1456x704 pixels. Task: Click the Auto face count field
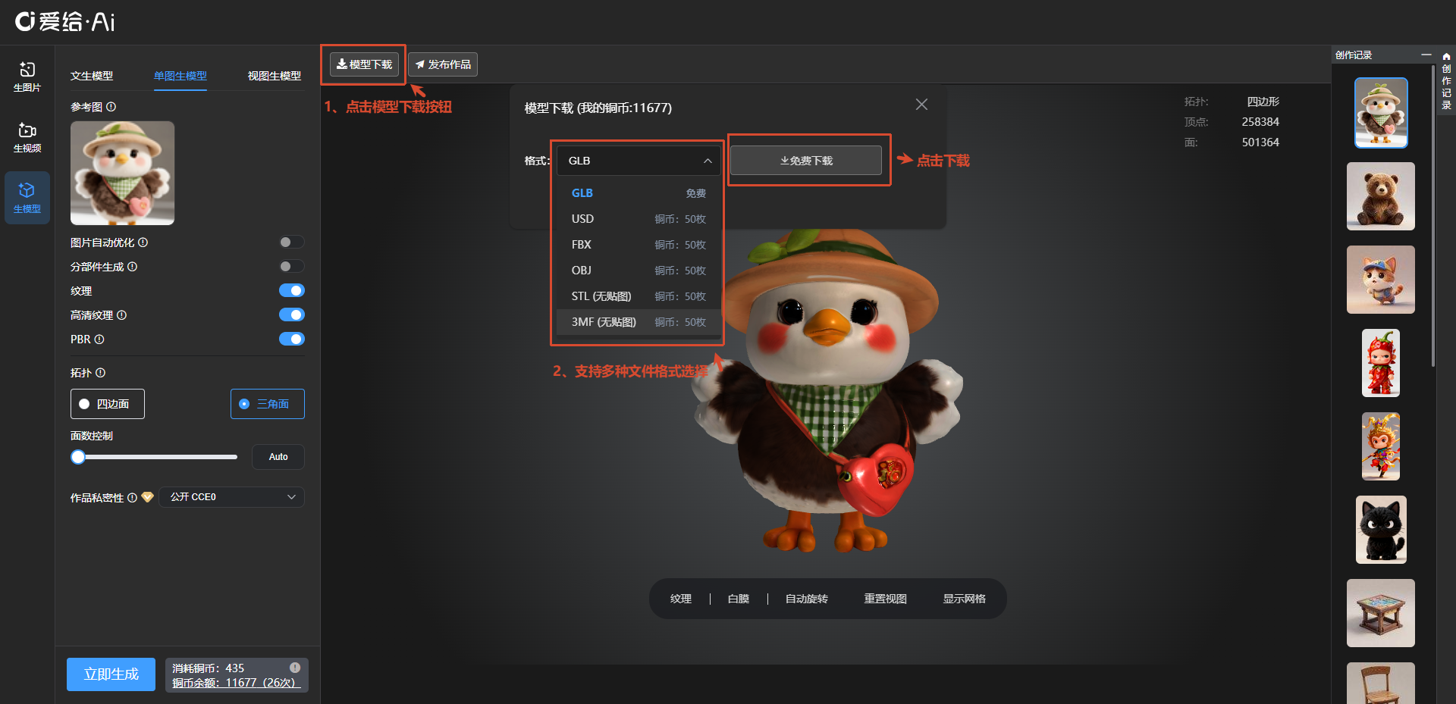click(278, 457)
